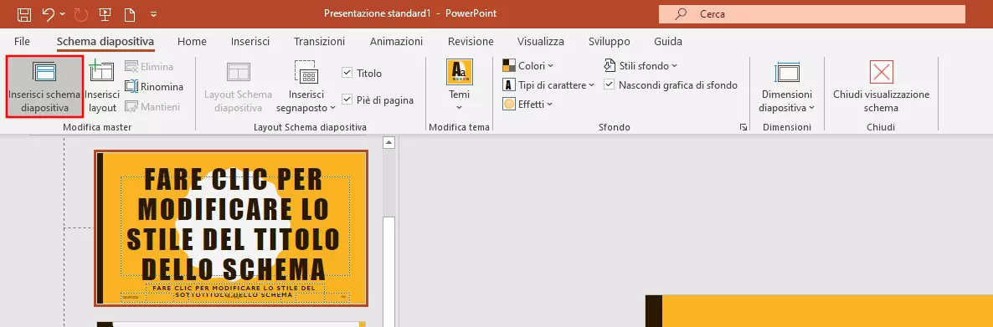Click the Cerca search field
This screenshot has width=993, height=327.
811,13
